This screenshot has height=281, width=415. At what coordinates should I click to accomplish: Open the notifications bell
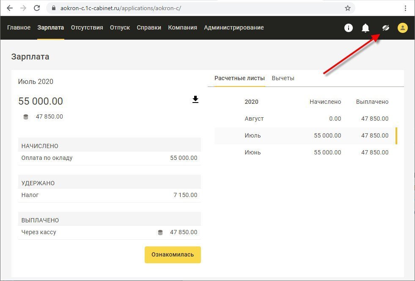[x=366, y=28]
